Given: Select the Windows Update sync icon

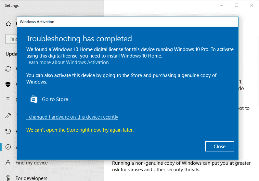Looking at the screenshot, I should tap(8, 69).
